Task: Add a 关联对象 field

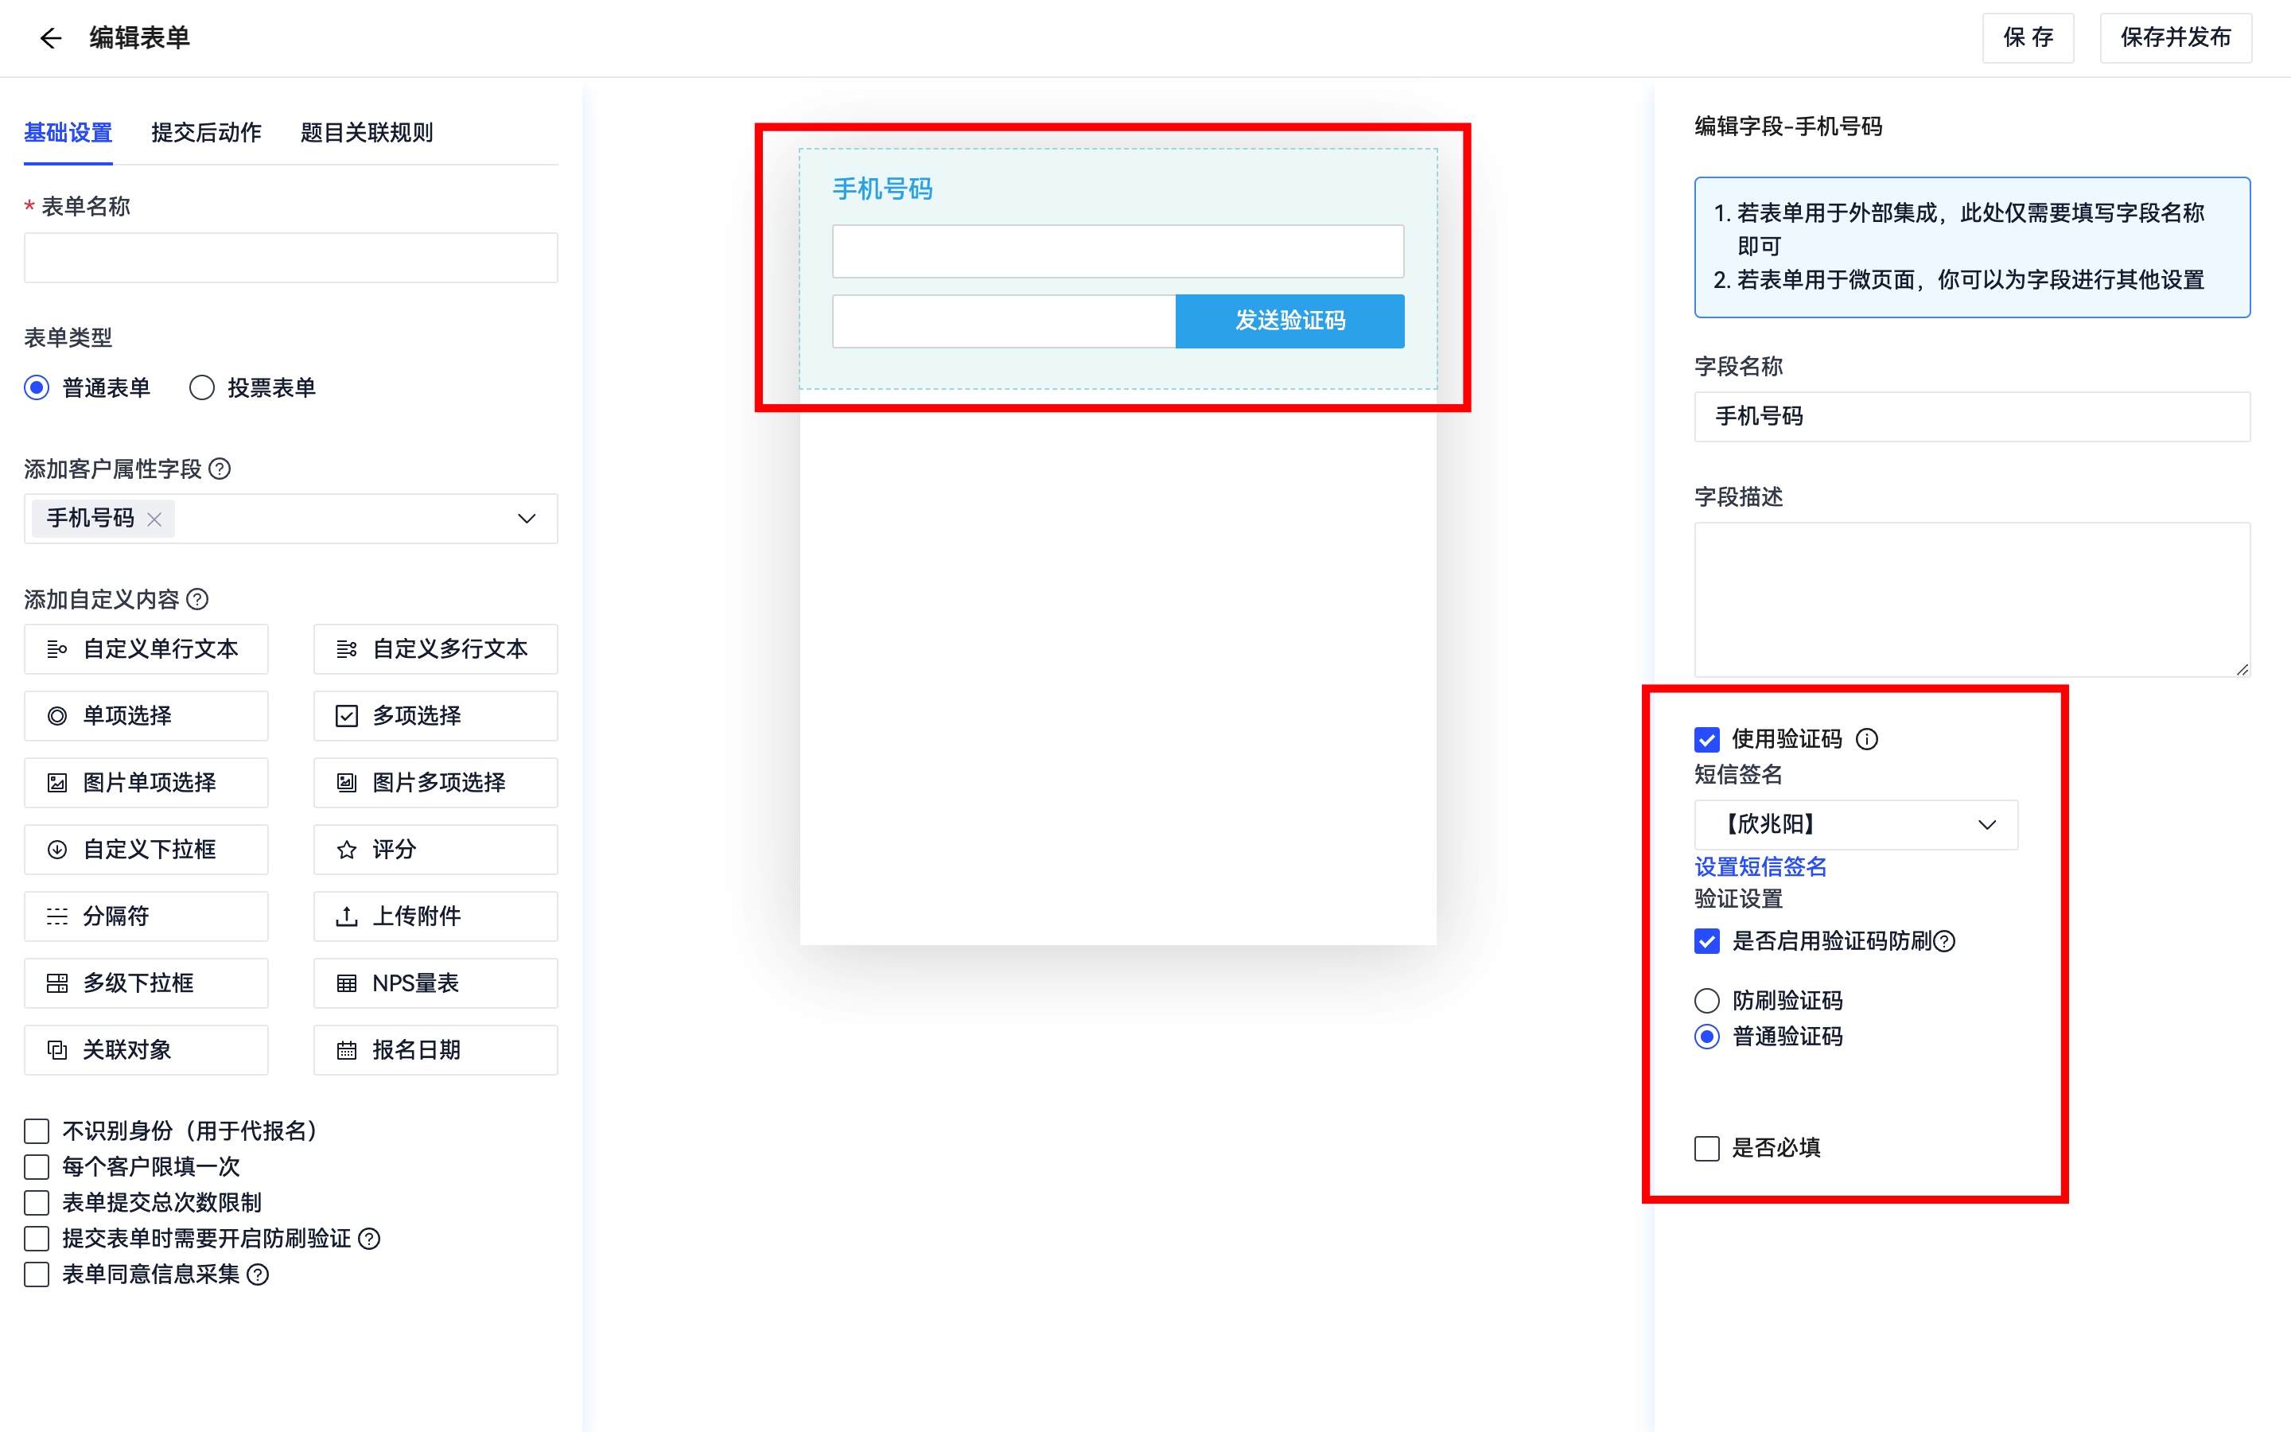Action: pyautogui.click(x=146, y=1049)
